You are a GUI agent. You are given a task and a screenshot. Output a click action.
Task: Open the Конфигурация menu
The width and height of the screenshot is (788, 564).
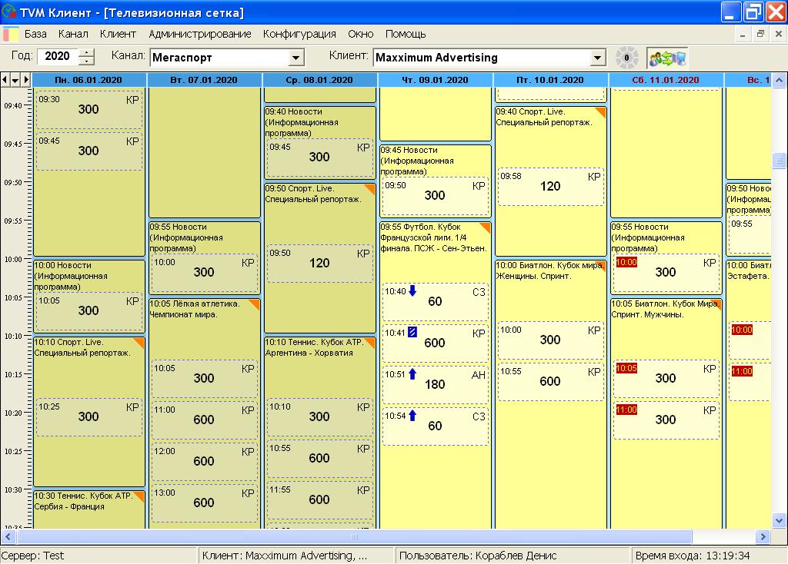click(x=299, y=34)
